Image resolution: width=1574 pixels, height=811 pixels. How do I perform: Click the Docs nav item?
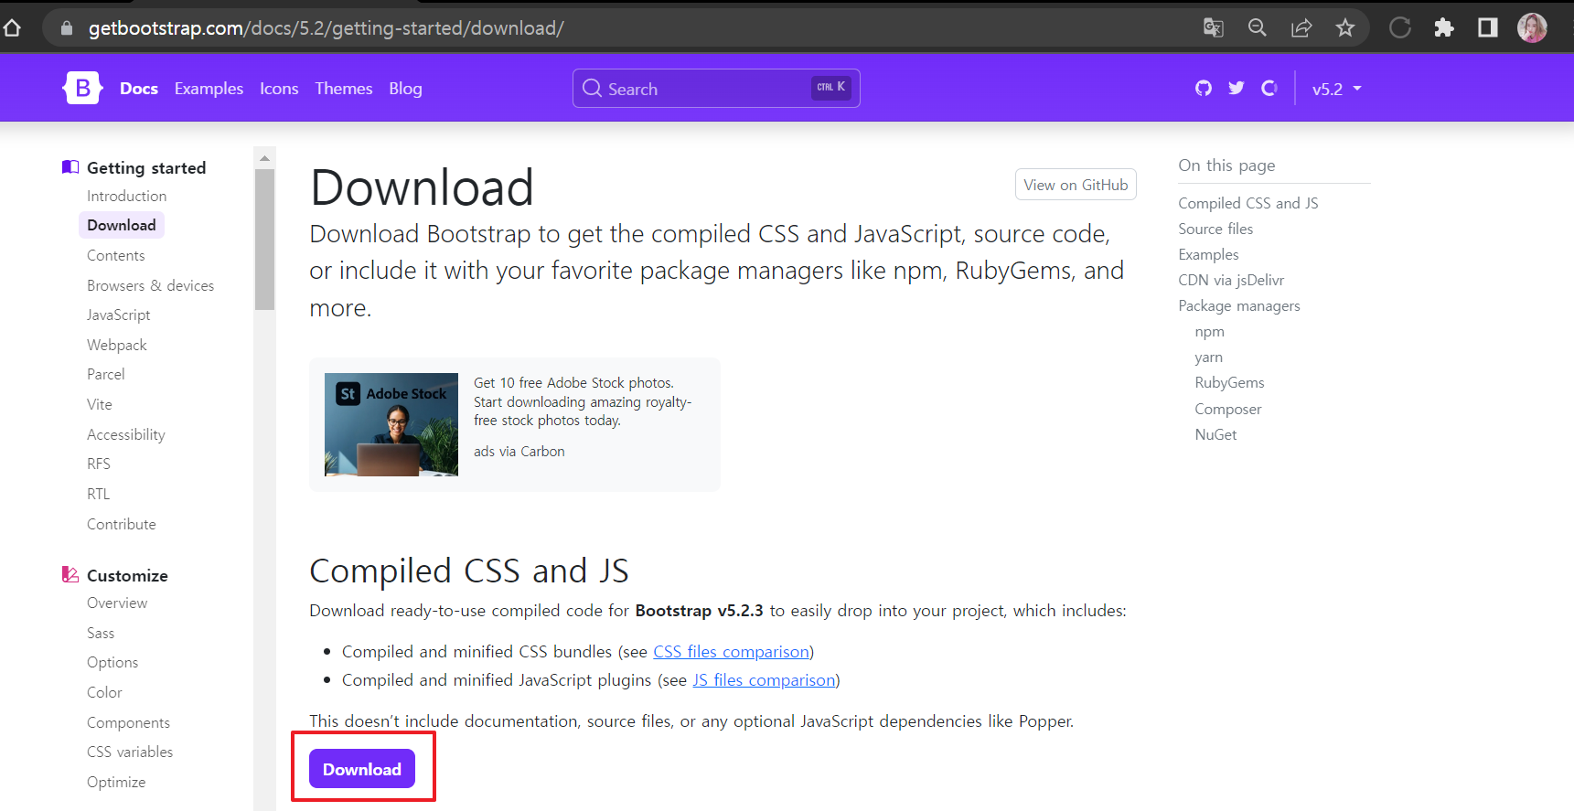pyautogui.click(x=139, y=89)
